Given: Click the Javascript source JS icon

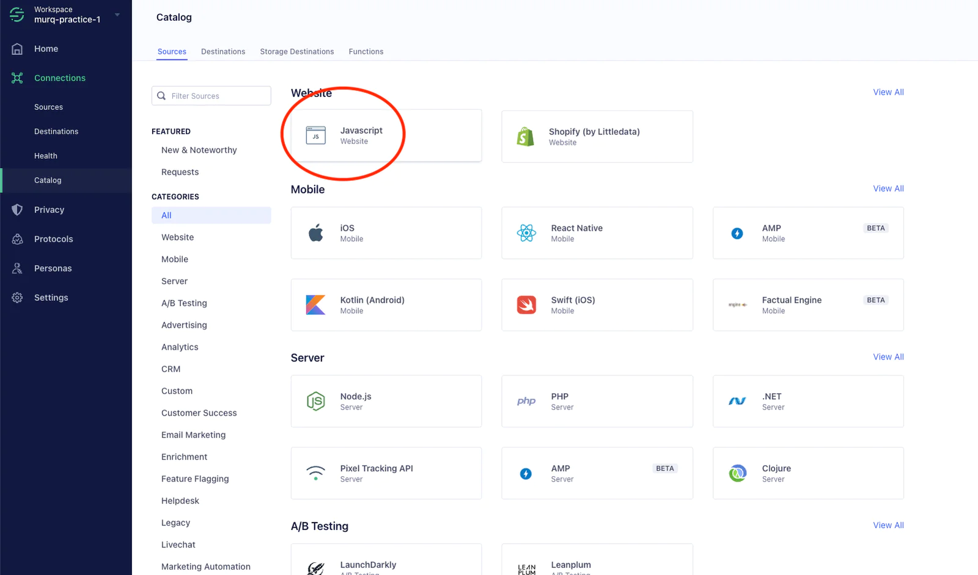Looking at the screenshot, I should [315, 136].
